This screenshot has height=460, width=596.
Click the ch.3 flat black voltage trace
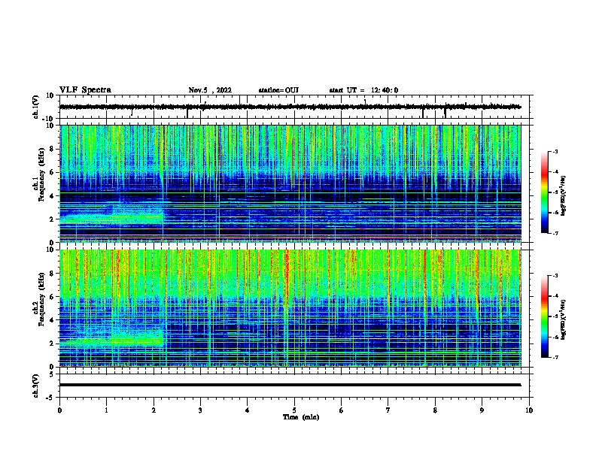click(290, 385)
